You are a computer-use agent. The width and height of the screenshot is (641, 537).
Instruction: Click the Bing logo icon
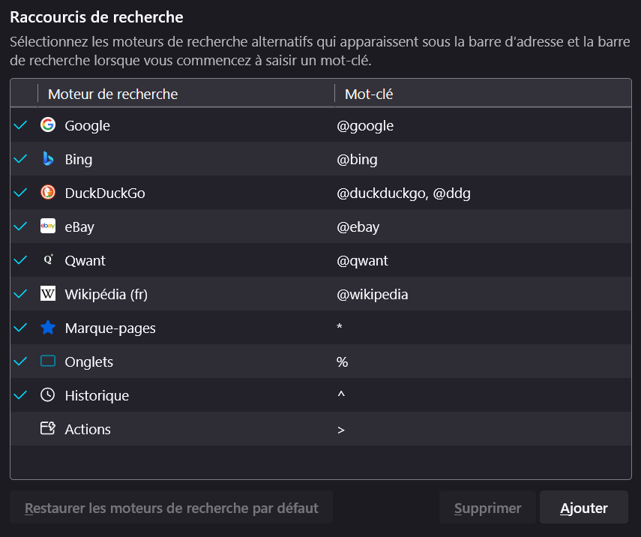coord(48,159)
